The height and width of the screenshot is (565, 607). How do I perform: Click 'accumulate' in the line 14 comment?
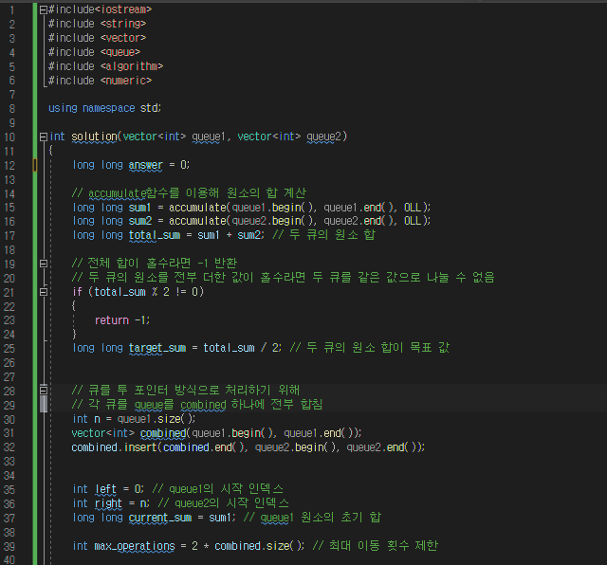(118, 192)
